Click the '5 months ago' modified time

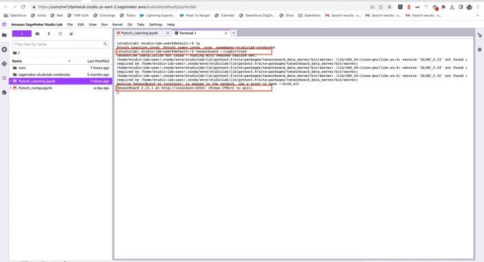point(98,75)
